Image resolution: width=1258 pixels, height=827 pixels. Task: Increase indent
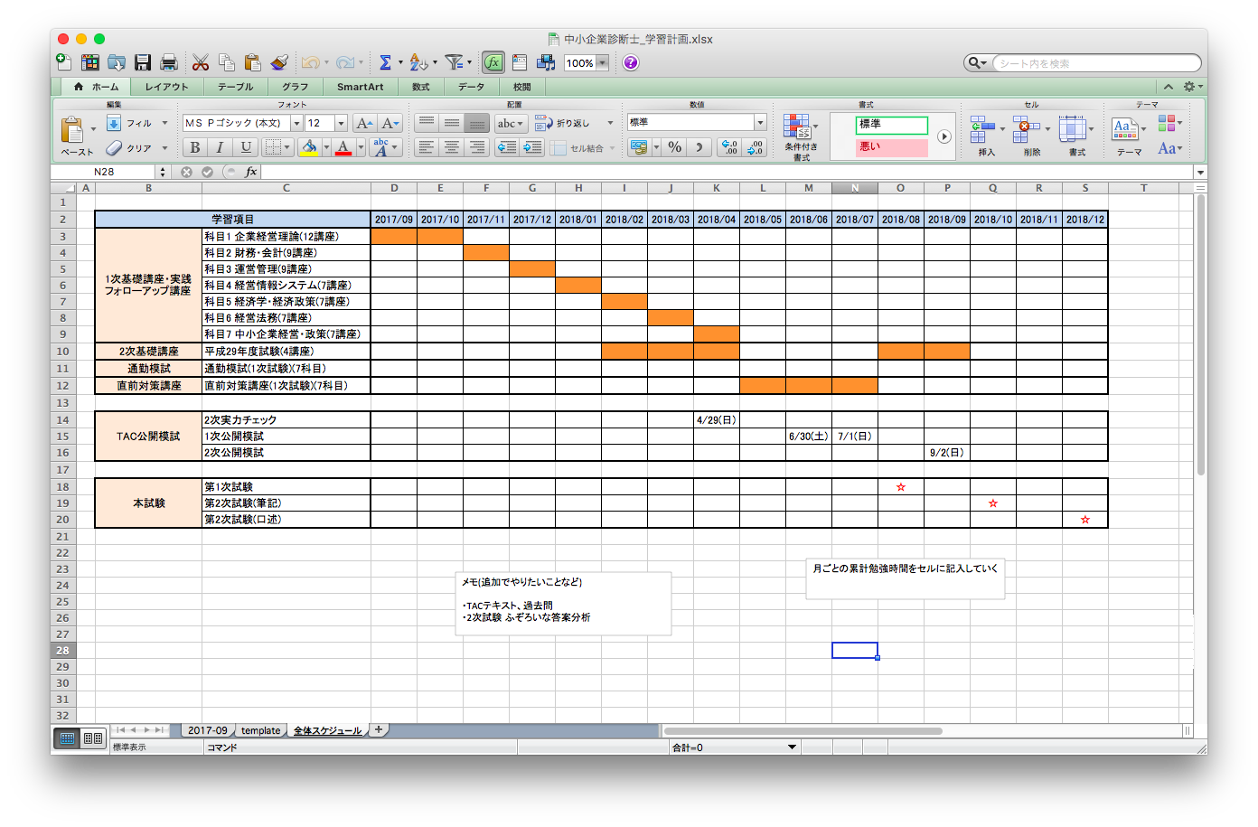click(532, 147)
